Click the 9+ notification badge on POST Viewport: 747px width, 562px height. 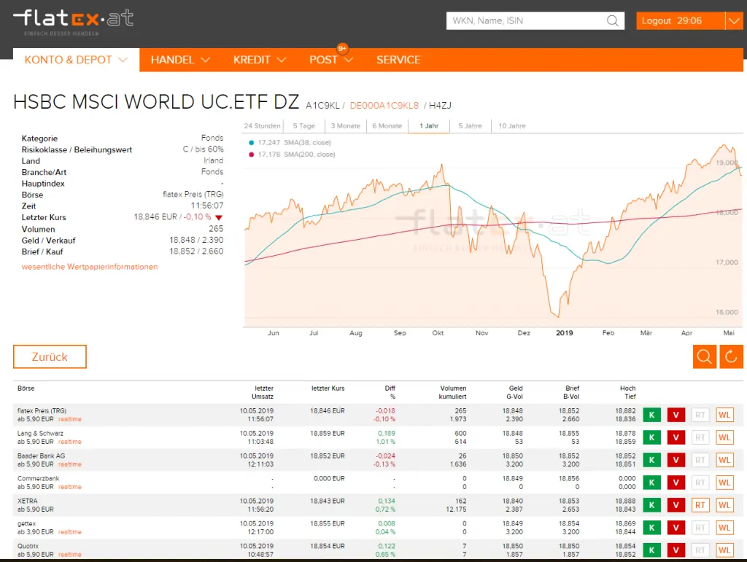(x=342, y=49)
